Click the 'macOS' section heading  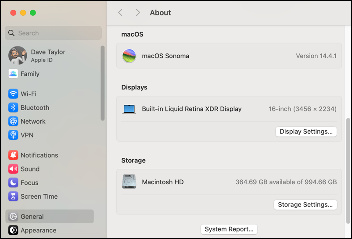click(x=132, y=34)
